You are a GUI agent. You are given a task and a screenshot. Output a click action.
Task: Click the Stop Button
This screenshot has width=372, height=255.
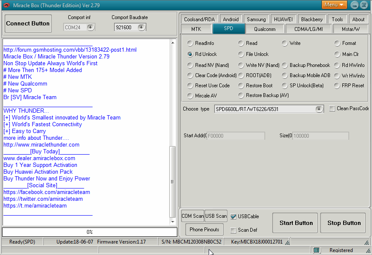(343, 223)
